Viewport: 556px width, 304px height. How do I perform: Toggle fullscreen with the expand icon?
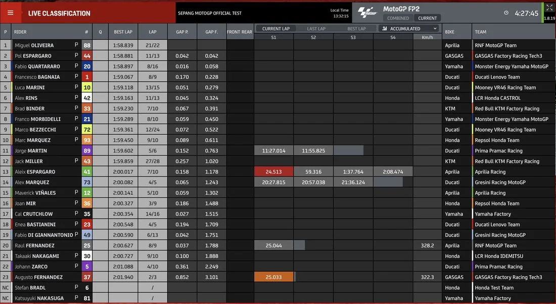point(549,8)
